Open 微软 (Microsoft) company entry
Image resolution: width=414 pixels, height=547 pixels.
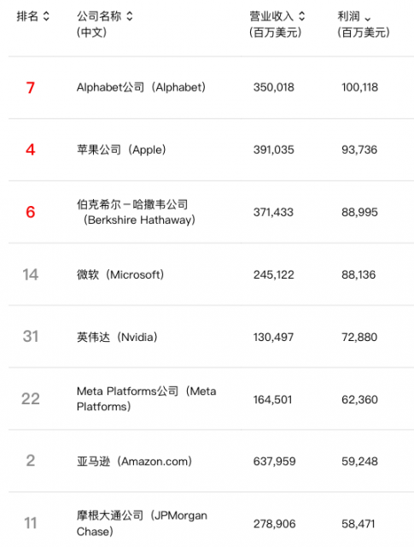click(x=120, y=274)
